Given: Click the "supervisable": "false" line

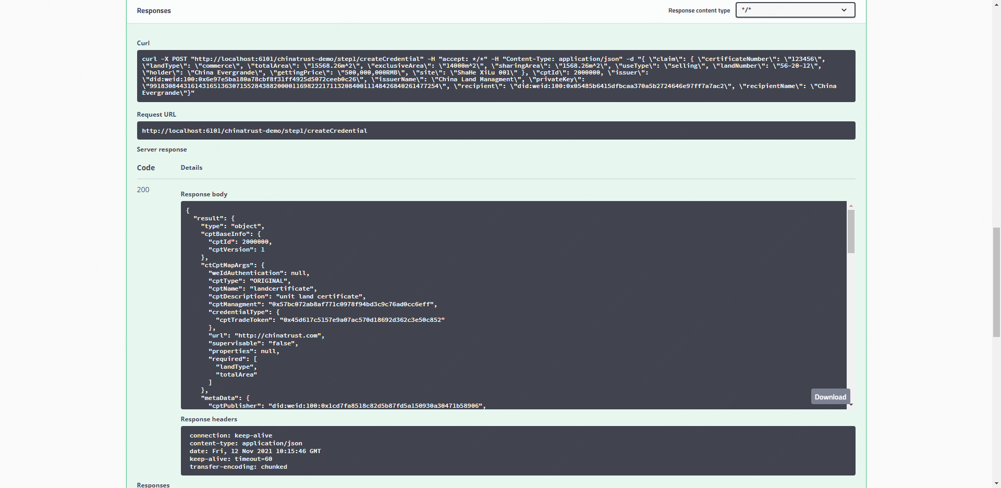Looking at the screenshot, I should (253, 343).
